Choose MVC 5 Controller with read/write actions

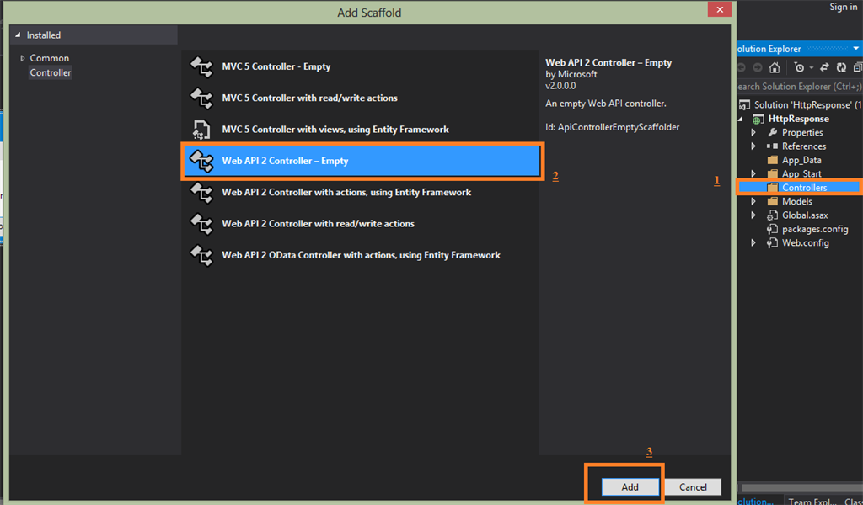(360, 98)
